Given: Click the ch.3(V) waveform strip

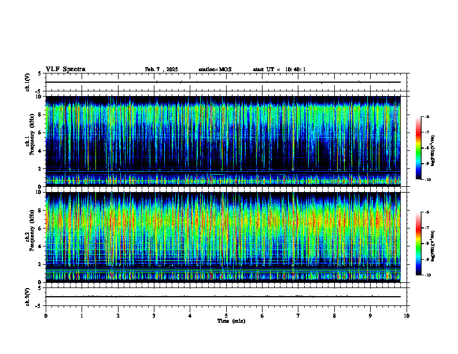Looking at the screenshot, I should (226, 297).
